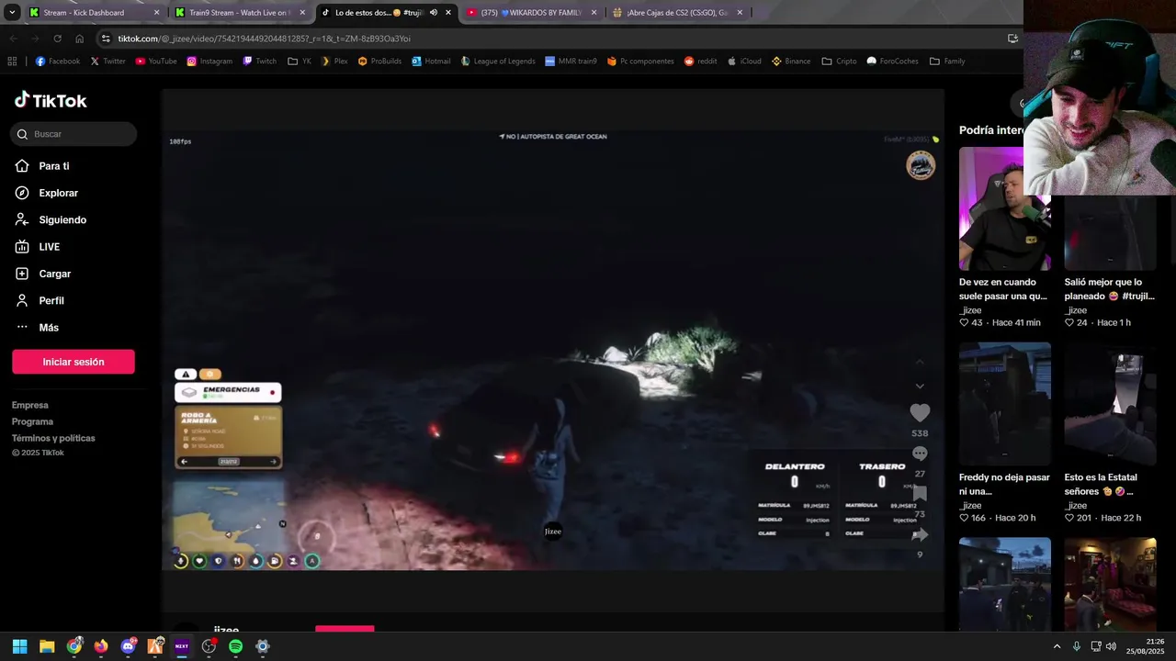Open the creator avatar on video
Viewport: 1176px width, 661px height.
921,165
